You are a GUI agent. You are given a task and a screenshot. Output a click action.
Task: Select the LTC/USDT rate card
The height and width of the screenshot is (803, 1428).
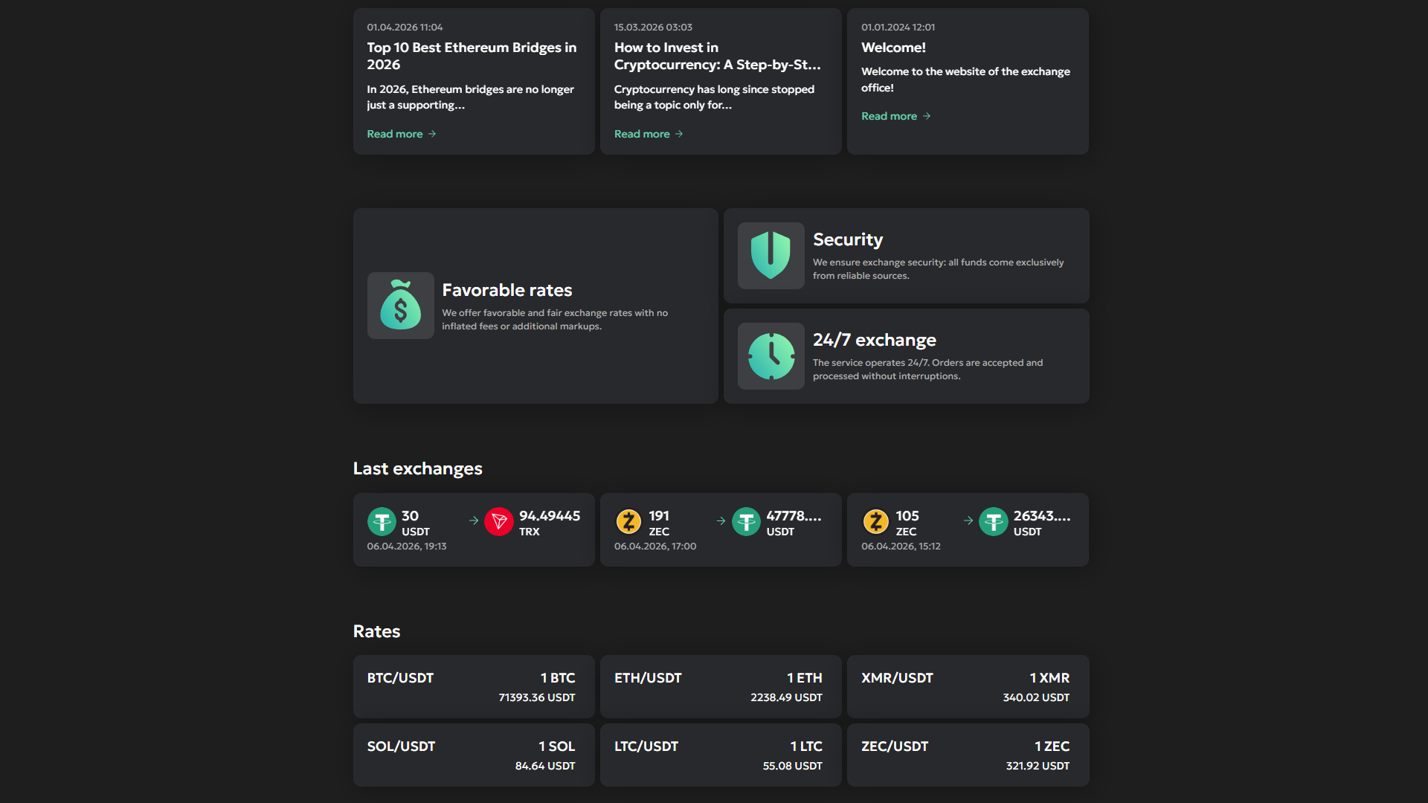720,755
